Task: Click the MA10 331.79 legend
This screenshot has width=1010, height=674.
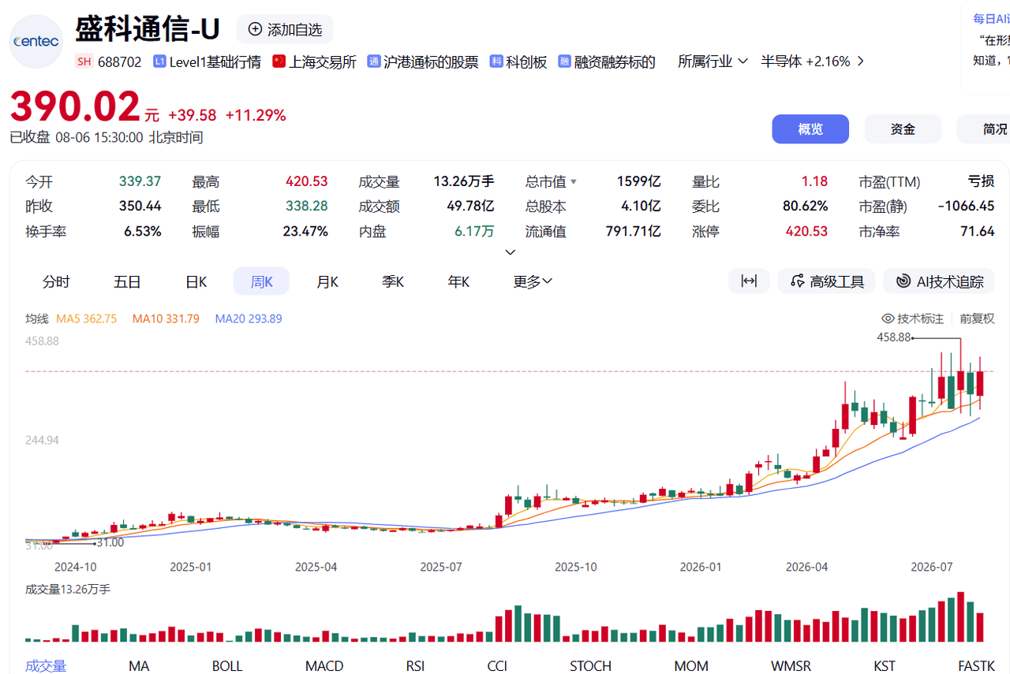Action: point(166,318)
